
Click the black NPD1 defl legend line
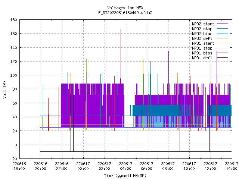click(x=222, y=58)
